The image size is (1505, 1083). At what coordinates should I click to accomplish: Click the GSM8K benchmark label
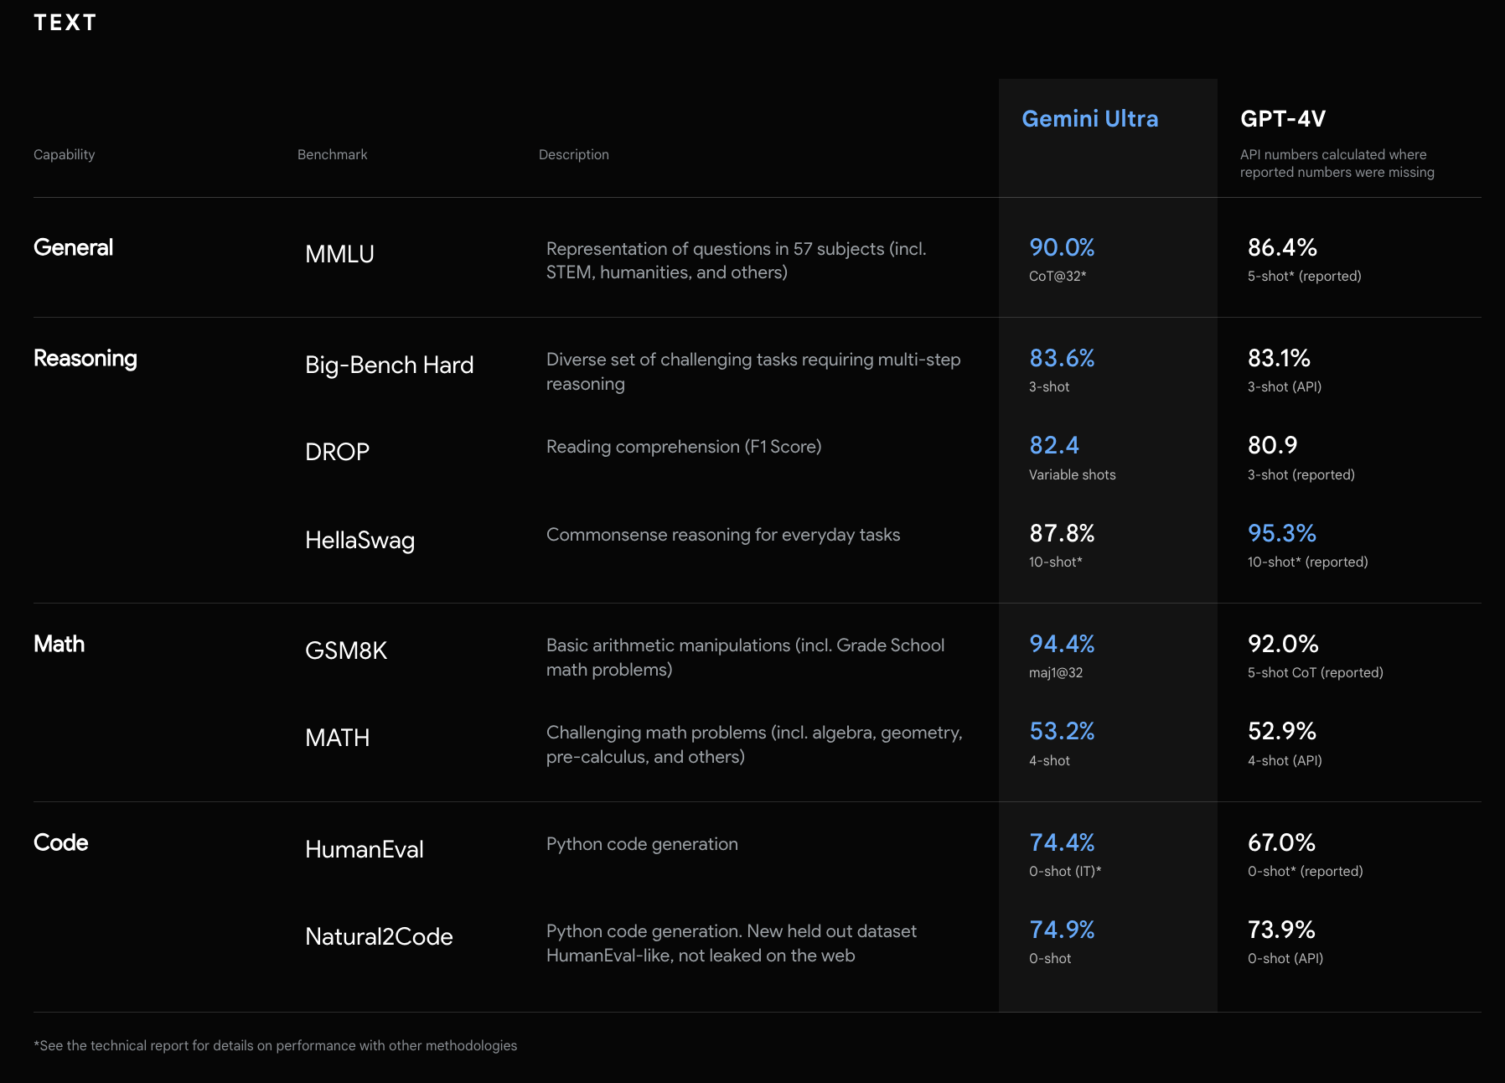pyautogui.click(x=346, y=651)
